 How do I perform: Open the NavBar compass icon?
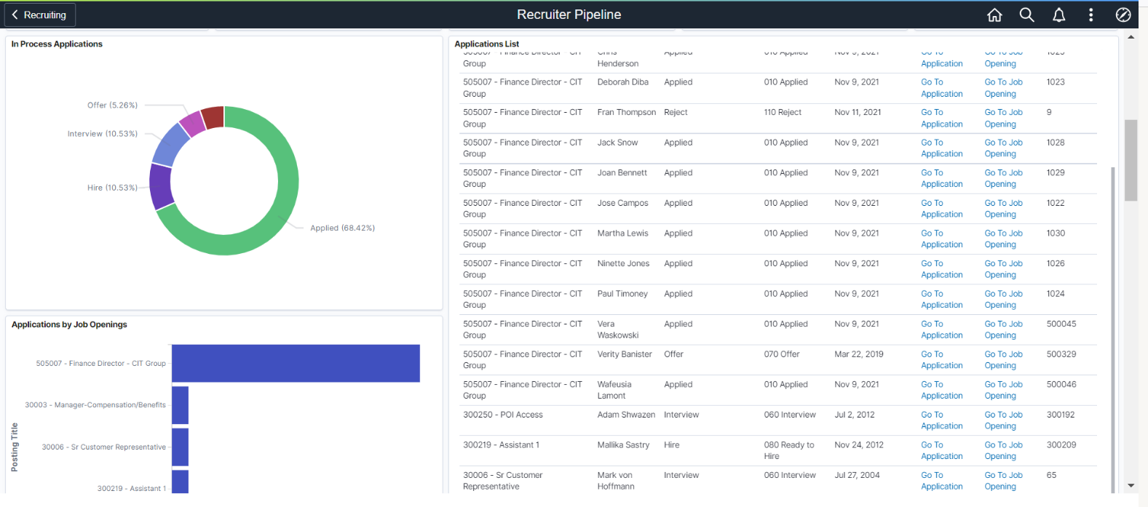point(1123,15)
